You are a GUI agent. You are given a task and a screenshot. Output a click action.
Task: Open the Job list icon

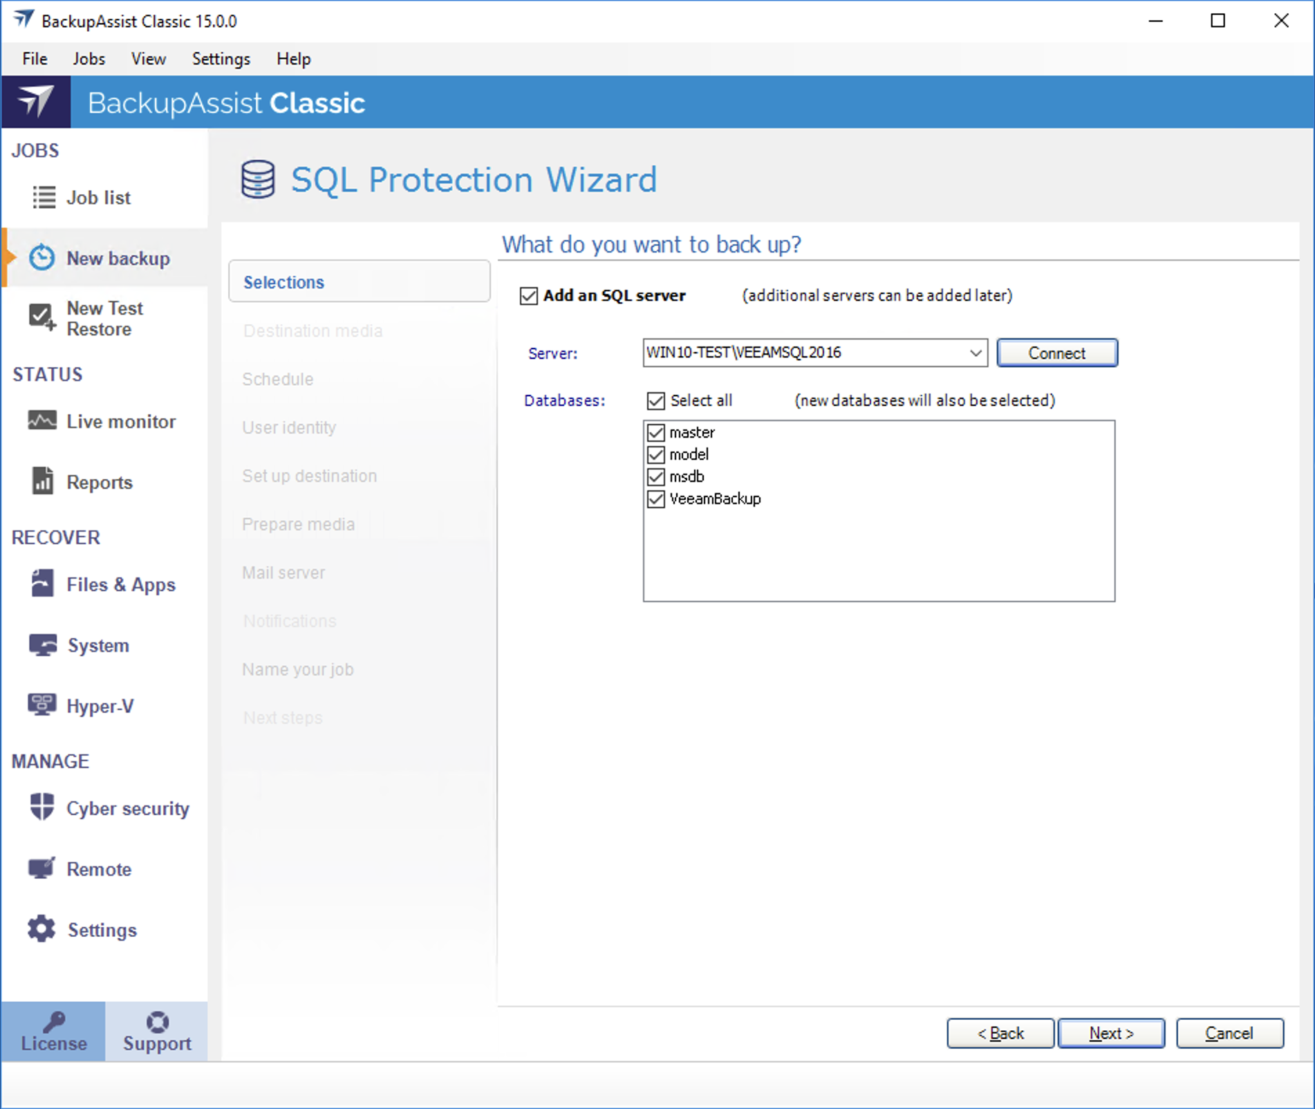tap(44, 197)
